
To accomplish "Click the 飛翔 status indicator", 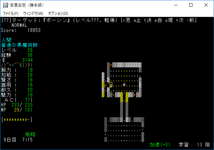I will pos(30,135).
